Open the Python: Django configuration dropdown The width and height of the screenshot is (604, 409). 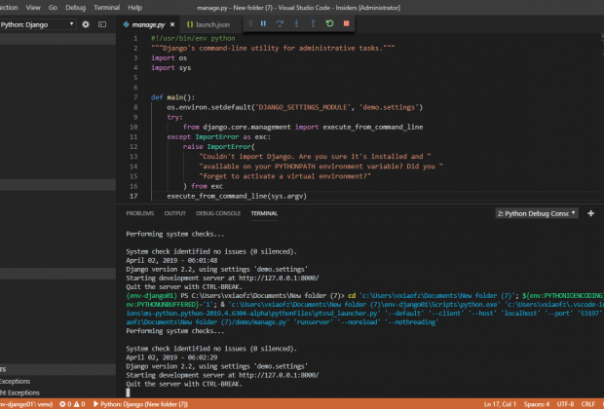point(37,24)
